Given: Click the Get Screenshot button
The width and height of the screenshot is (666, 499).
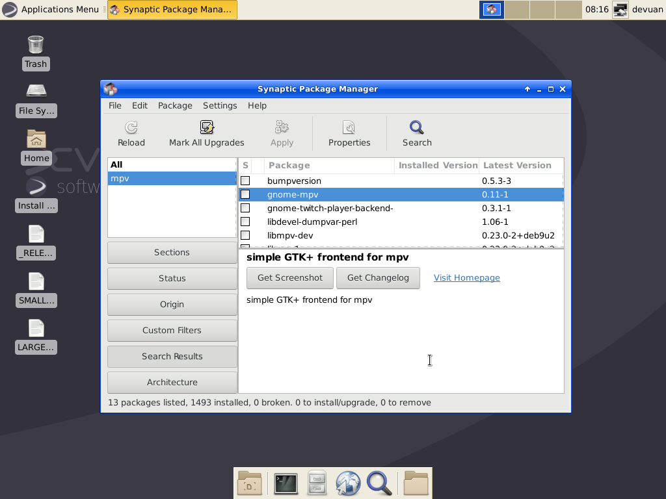Looking at the screenshot, I should [289, 277].
